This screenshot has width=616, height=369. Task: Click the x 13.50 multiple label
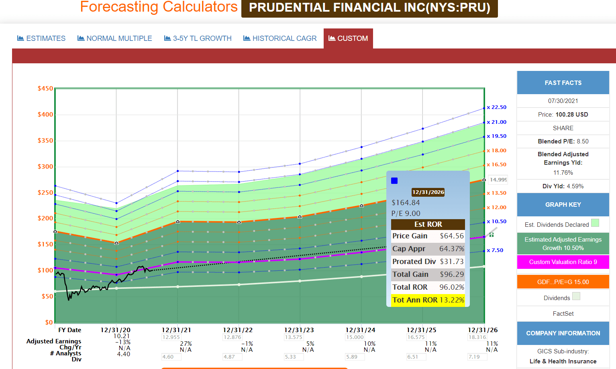click(497, 193)
